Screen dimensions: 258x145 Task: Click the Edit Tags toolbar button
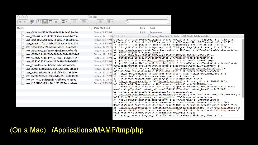(84, 21)
